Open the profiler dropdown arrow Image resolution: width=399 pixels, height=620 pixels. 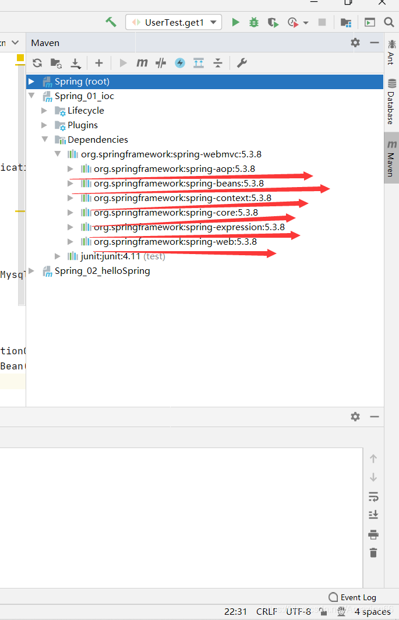306,23
